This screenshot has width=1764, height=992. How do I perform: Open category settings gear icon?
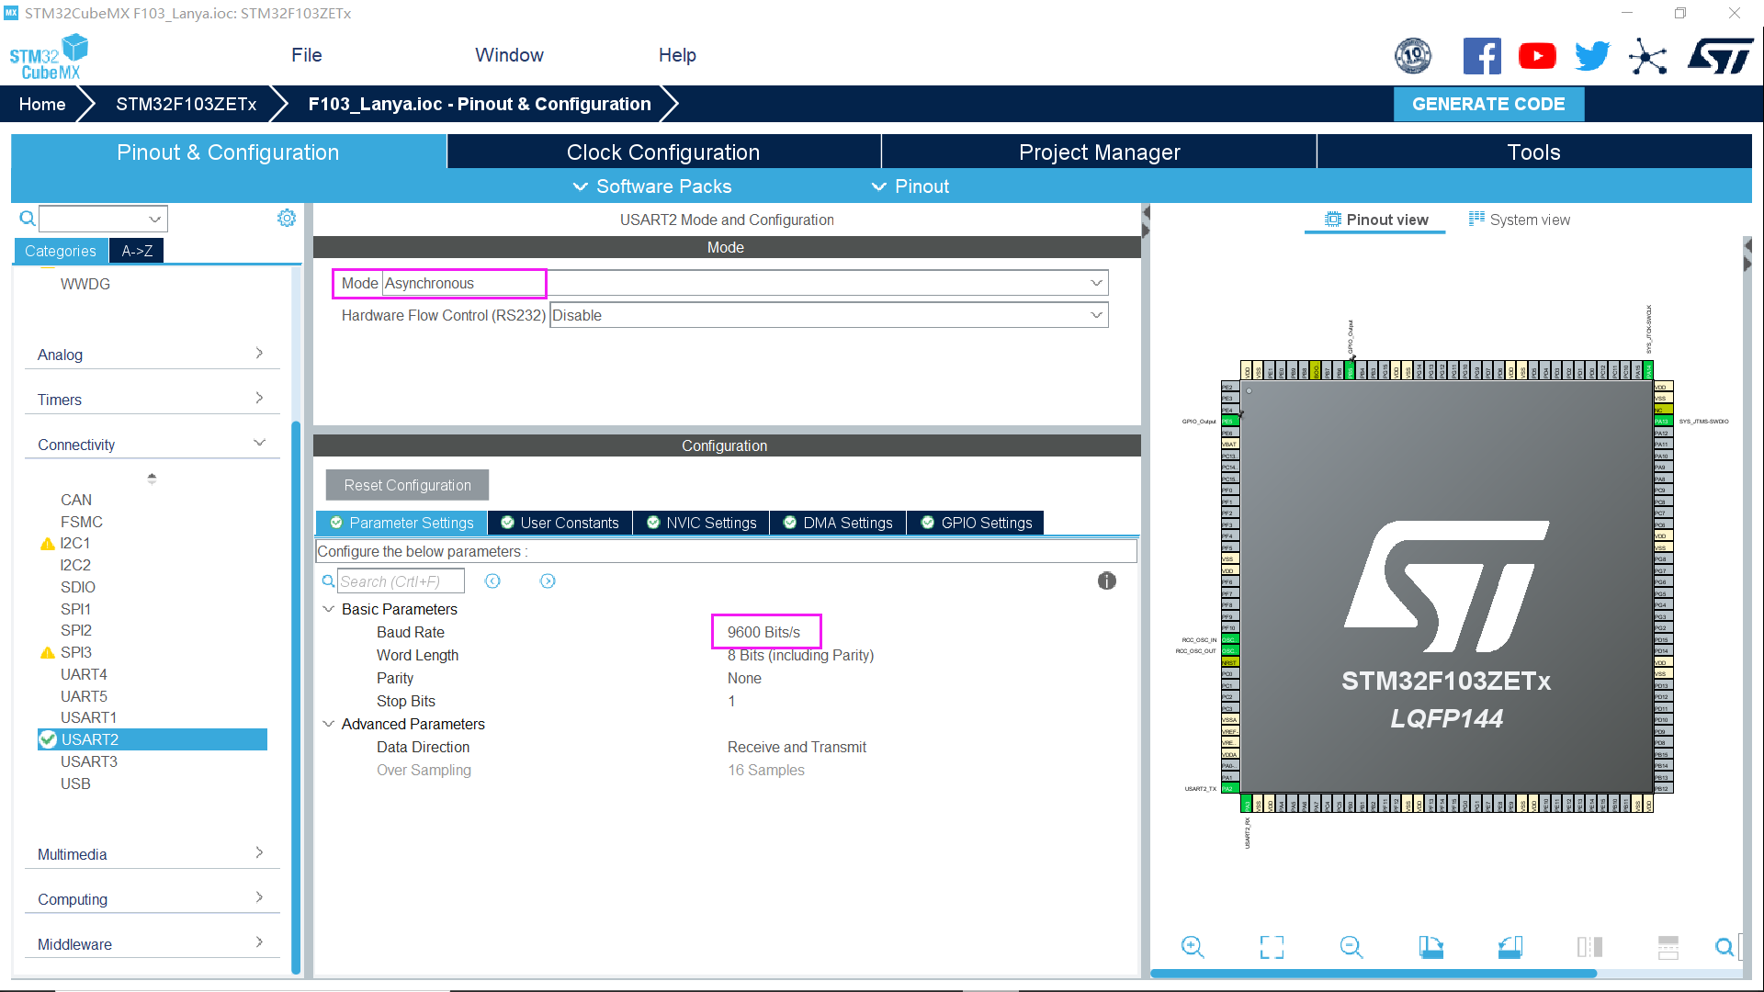tap(287, 218)
